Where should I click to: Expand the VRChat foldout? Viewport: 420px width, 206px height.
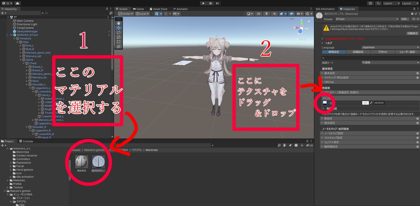point(370,82)
